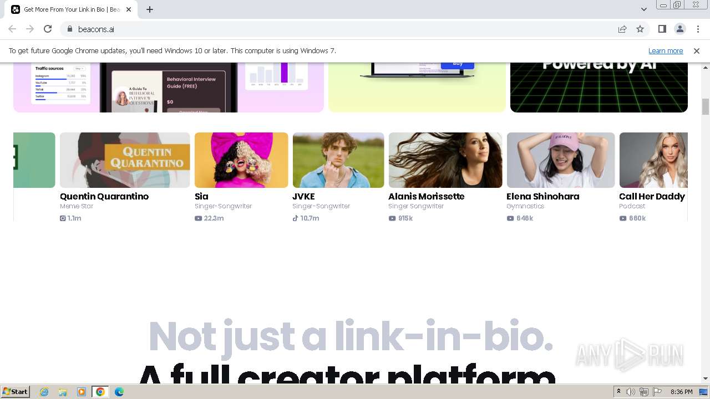Open Windows Media Player from taskbar
Viewport: 710px width, 399px height.
[82, 392]
